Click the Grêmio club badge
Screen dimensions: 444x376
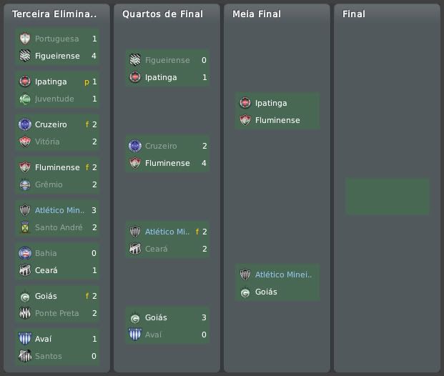click(x=25, y=184)
